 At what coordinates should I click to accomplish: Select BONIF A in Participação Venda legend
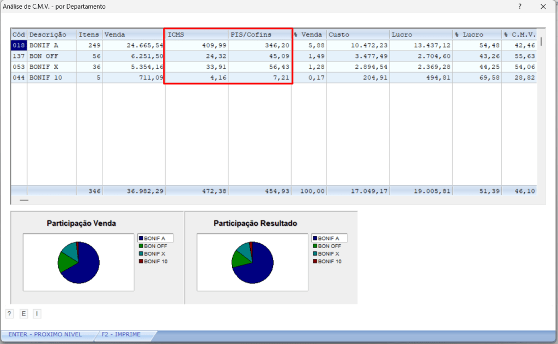[155, 238]
